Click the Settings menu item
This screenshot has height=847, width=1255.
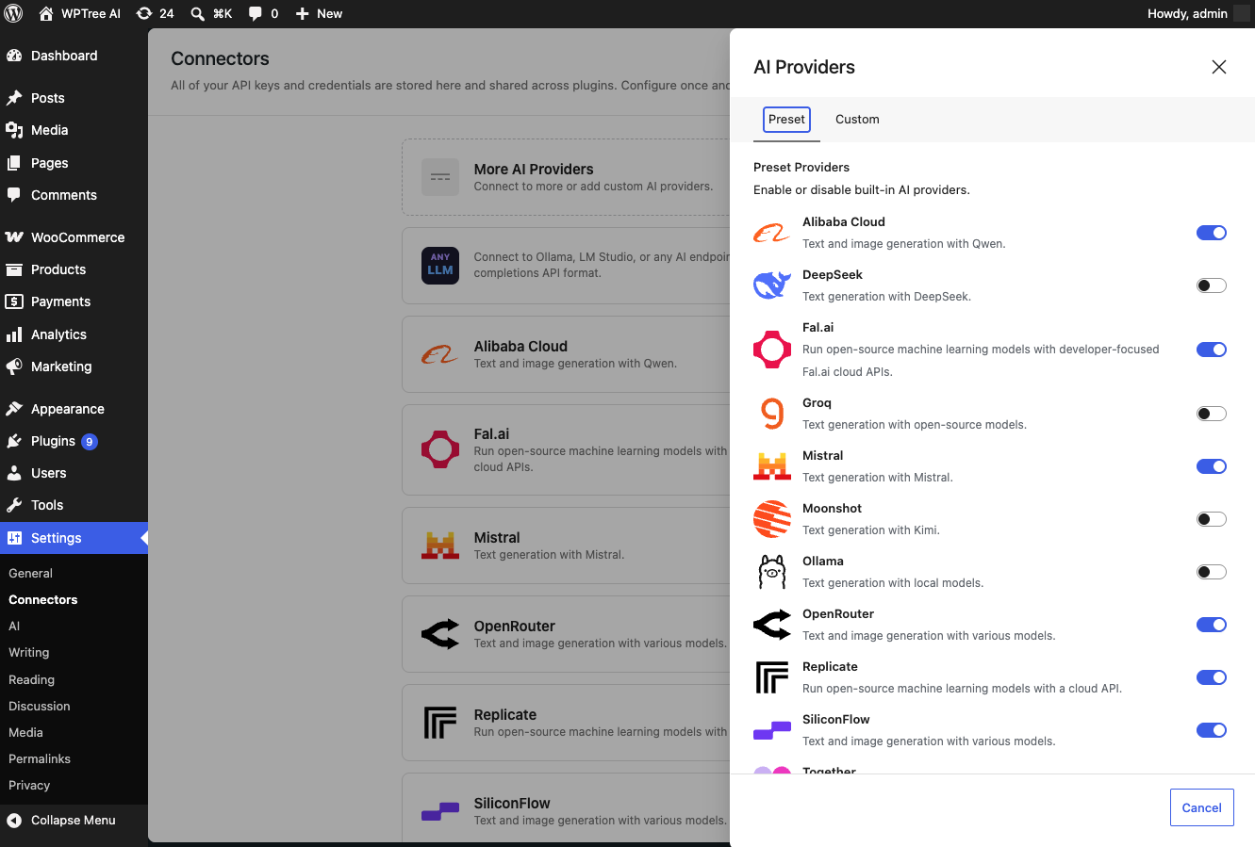coord(74,538)
